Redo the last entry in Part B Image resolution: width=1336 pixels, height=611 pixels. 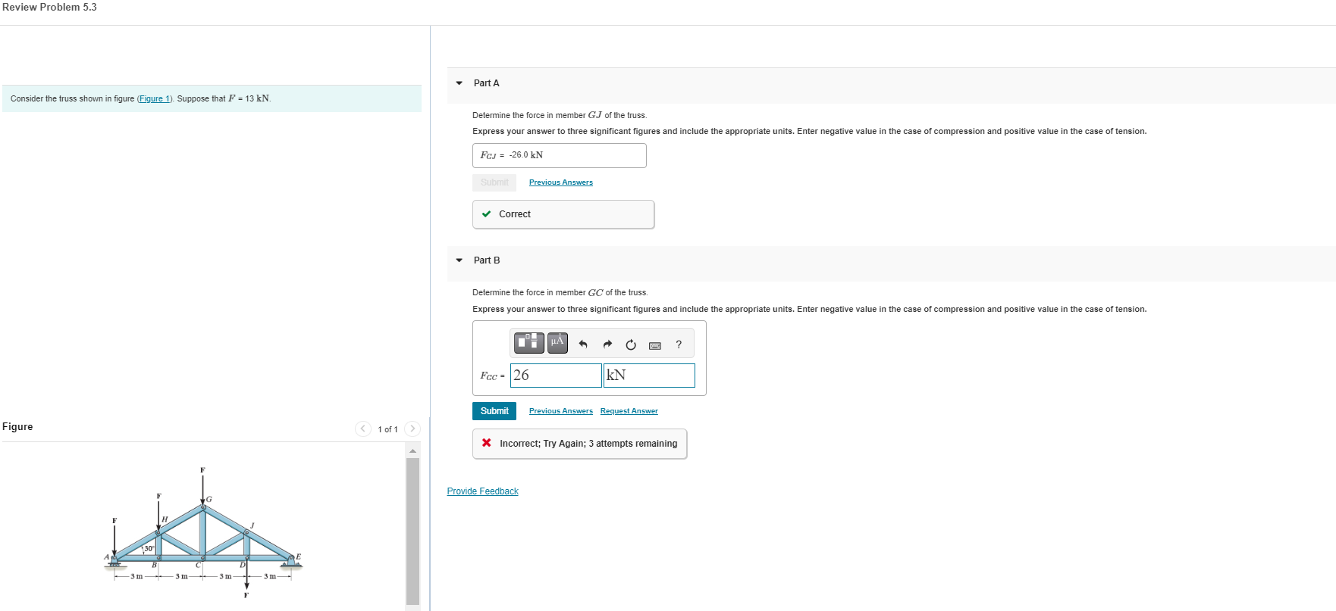click(607, 344)
